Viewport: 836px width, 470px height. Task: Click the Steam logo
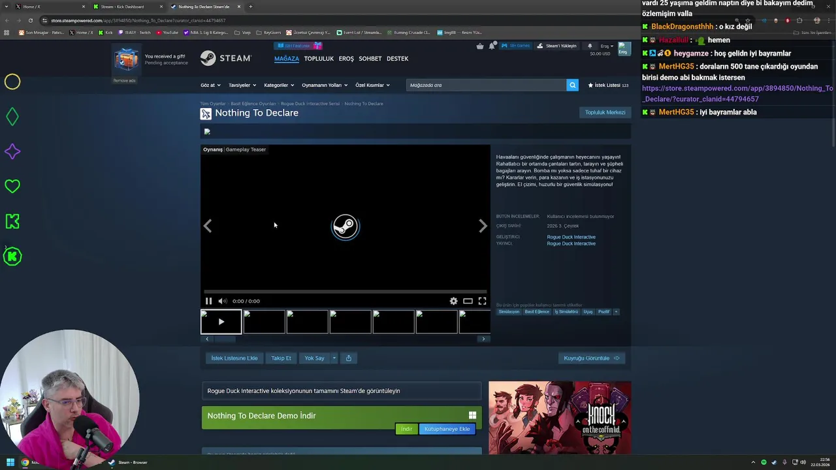click(225, 59)
